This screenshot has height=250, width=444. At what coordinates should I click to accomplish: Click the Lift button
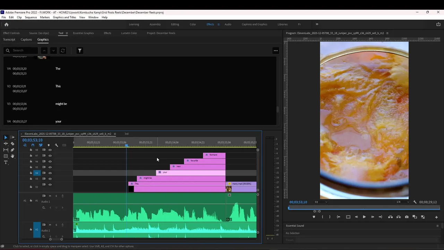(390, 217)
